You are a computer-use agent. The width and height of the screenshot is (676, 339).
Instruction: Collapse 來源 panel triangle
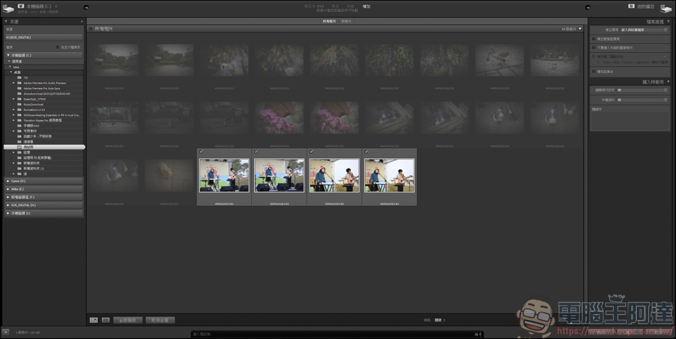pos(6,21)
